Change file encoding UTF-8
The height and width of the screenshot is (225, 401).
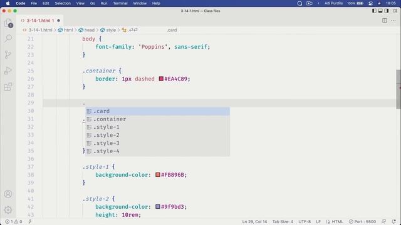[305, 221]
